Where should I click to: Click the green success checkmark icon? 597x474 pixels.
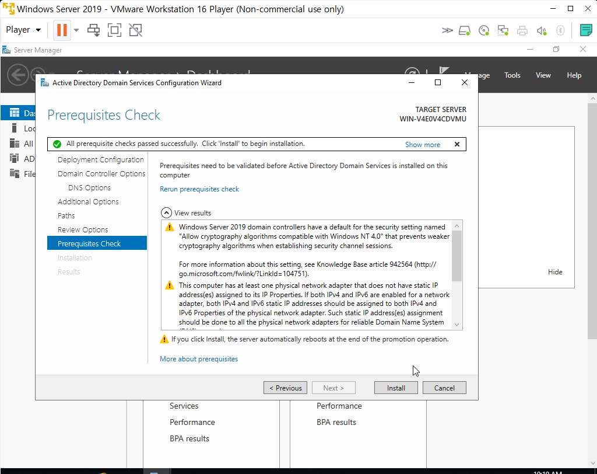pyautogui.click(x=57, y=144)
